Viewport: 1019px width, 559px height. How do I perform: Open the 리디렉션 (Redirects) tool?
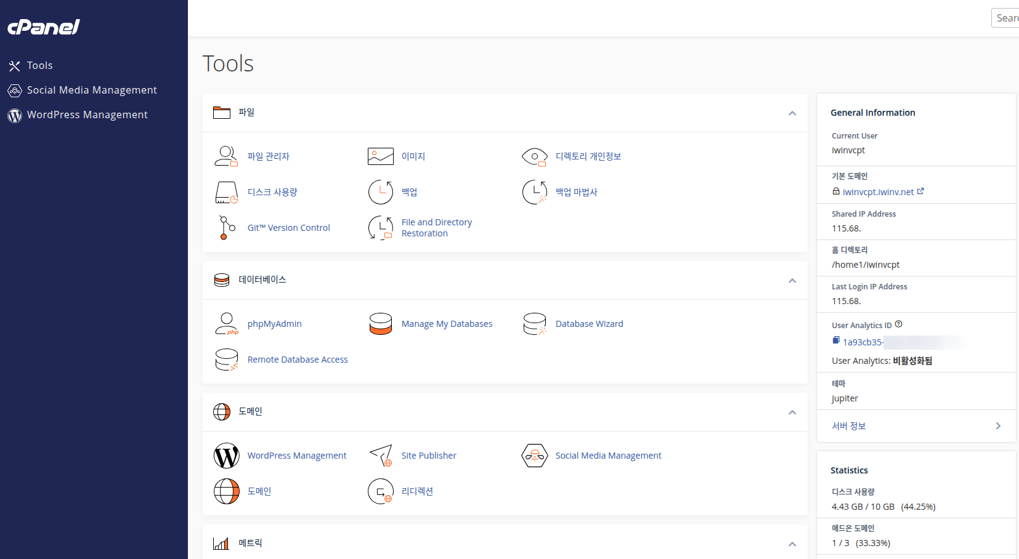[x=417, y=491]
